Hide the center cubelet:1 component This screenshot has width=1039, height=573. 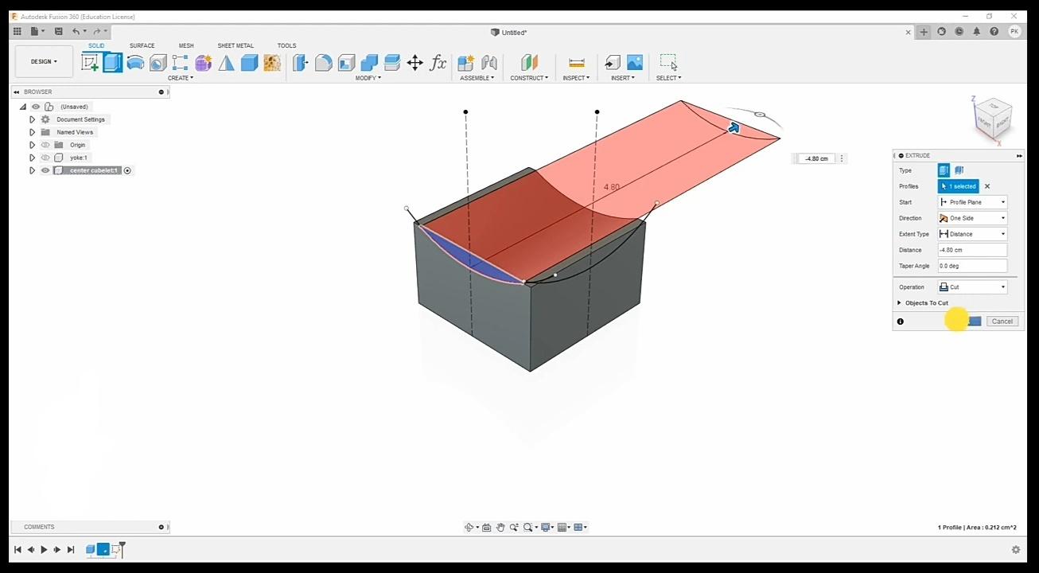[45, 170]
